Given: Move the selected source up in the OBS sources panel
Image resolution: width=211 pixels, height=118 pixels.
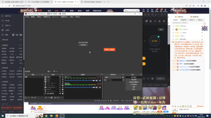Looking at the screenshot, I should pos(55,98).
